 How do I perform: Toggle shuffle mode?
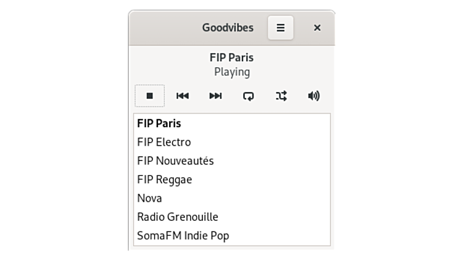281,96
